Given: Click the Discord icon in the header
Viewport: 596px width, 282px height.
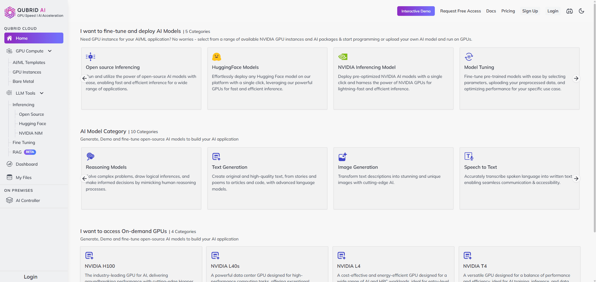Looking at the screenshot, I should tap(569, 11).
